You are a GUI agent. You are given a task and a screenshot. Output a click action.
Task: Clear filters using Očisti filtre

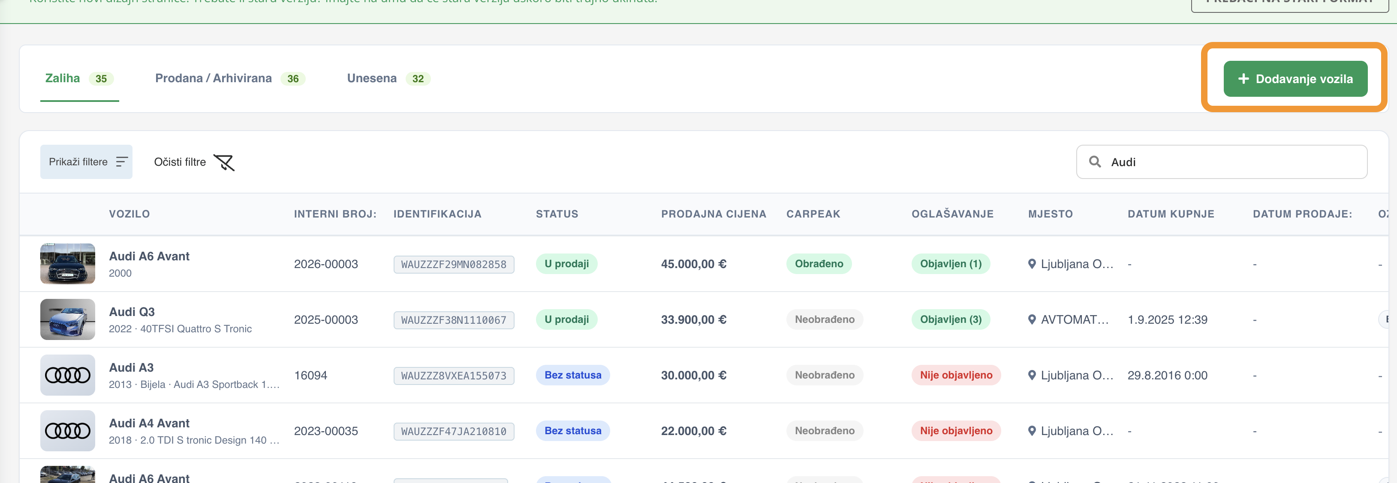194,162
